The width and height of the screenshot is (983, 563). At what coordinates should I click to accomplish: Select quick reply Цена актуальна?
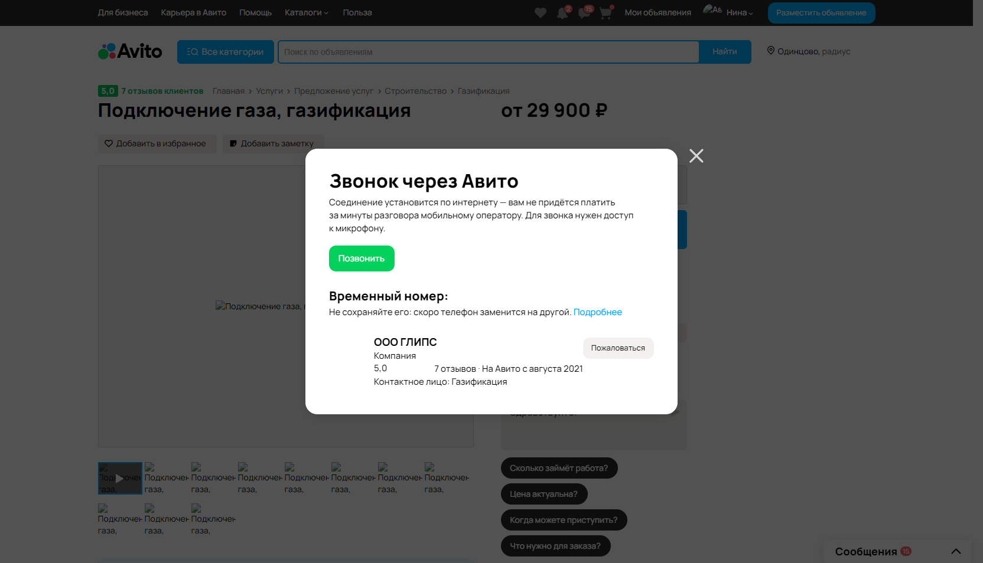coord(544,494)
